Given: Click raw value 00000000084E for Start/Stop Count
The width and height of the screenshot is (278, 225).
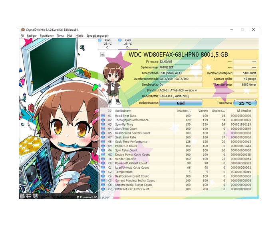Looking at the screenshot, I should tap(241, 129).
